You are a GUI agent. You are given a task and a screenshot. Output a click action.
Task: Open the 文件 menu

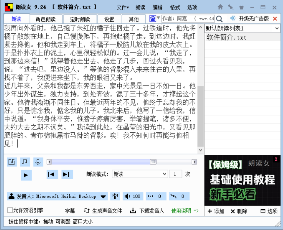click(123, 7)
